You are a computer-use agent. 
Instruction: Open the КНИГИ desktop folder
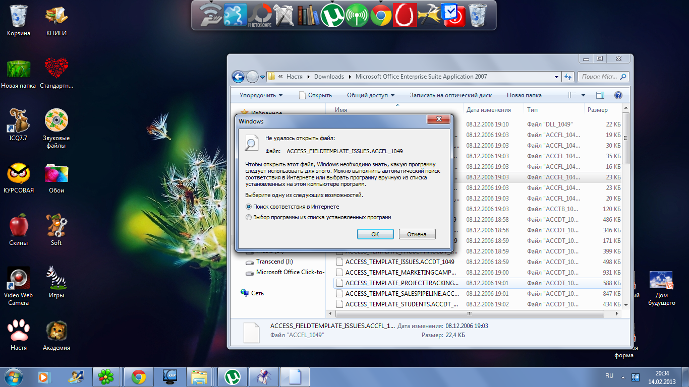point(56,21)
